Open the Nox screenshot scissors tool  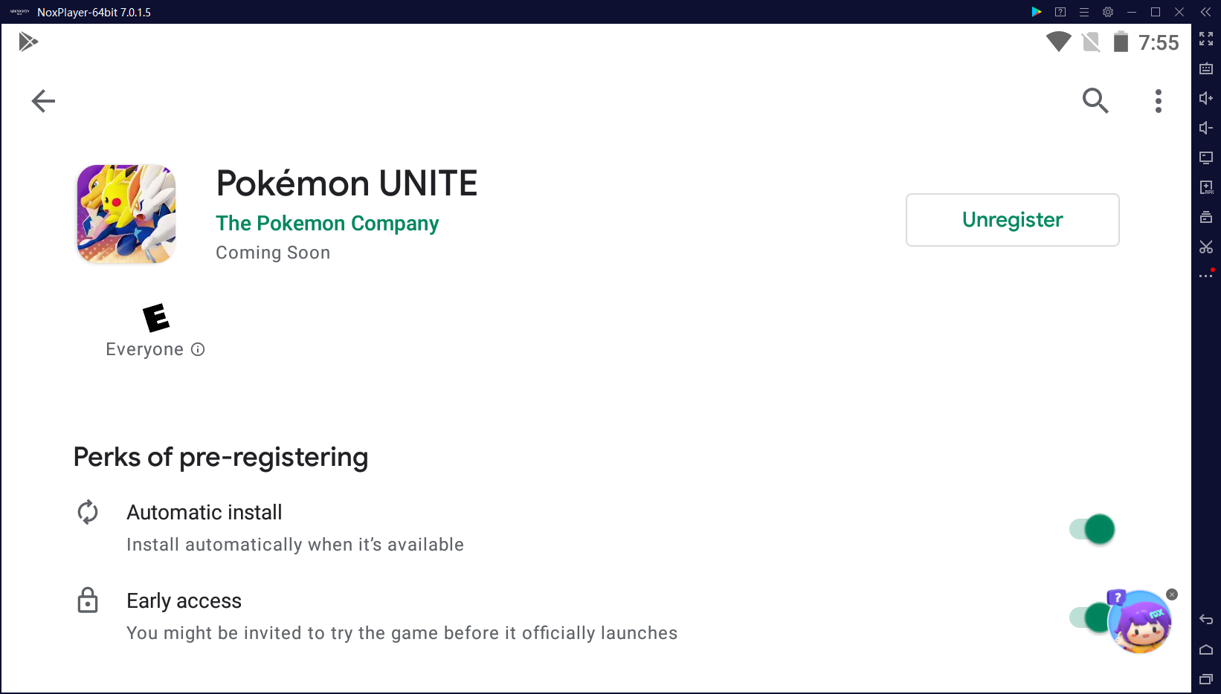click(1206, 247)
